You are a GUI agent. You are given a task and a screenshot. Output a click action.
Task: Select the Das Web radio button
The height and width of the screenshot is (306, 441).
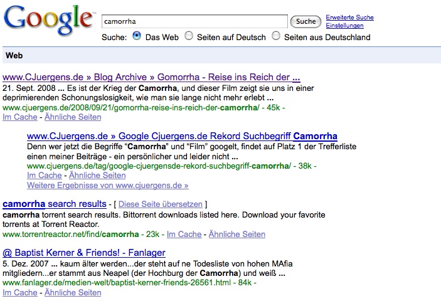tap(137, 36)
